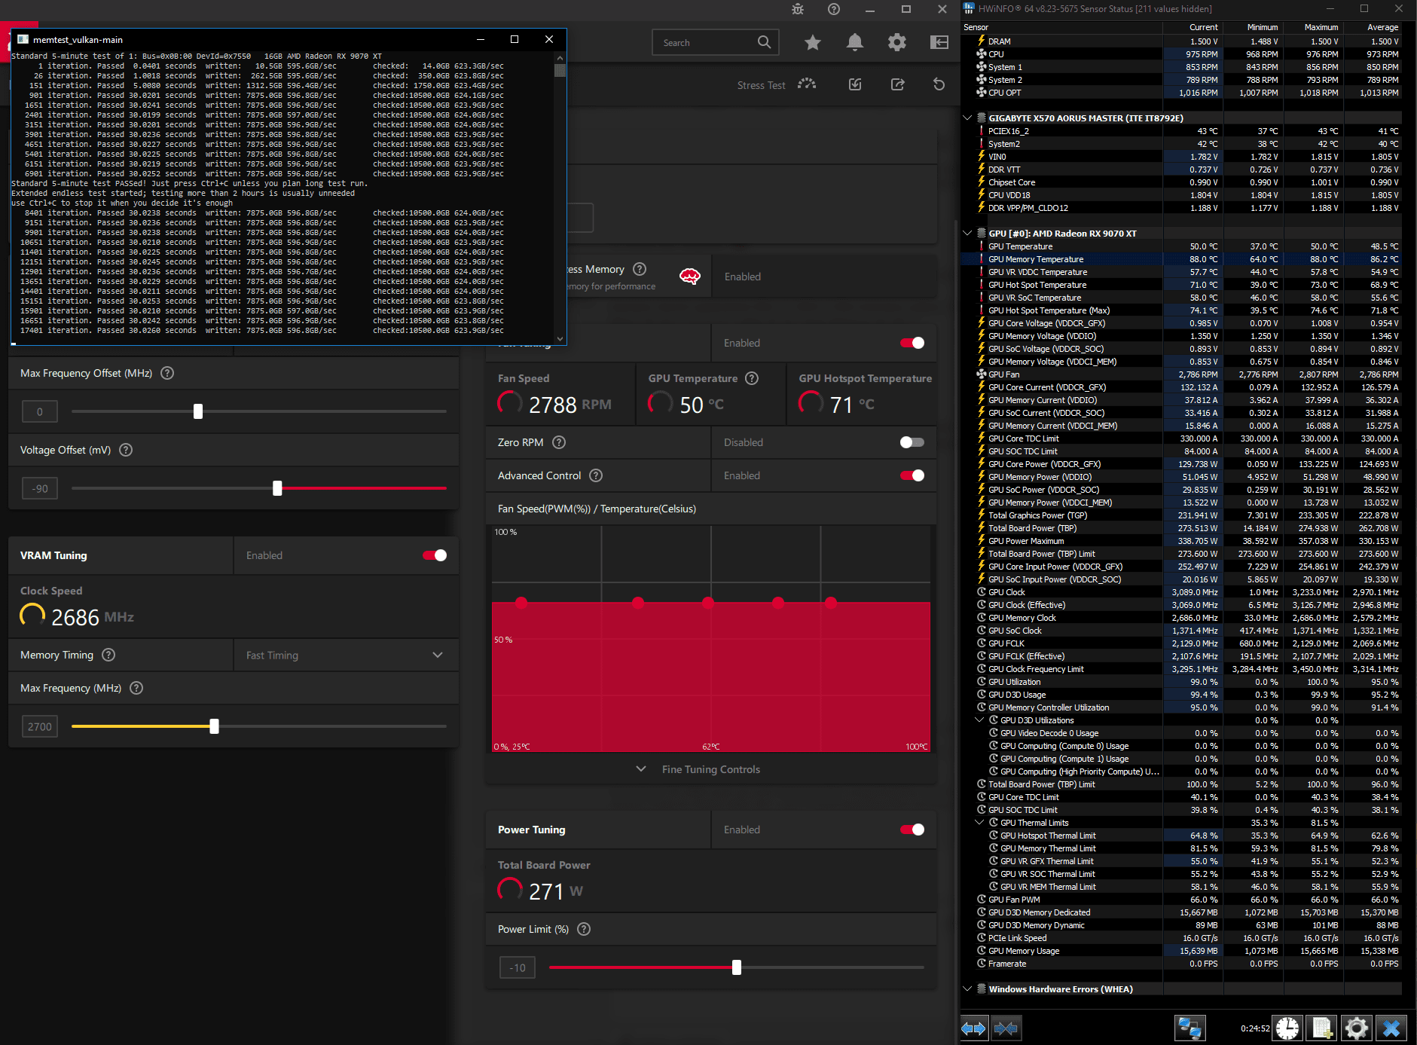The width and height of the screenshot is (1417, 1045).
Task: Open help icon next to GPU Temperature
Action: tap(752, 378)
